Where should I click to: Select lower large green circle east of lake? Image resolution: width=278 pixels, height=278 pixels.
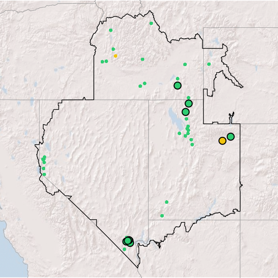[185, 112]
